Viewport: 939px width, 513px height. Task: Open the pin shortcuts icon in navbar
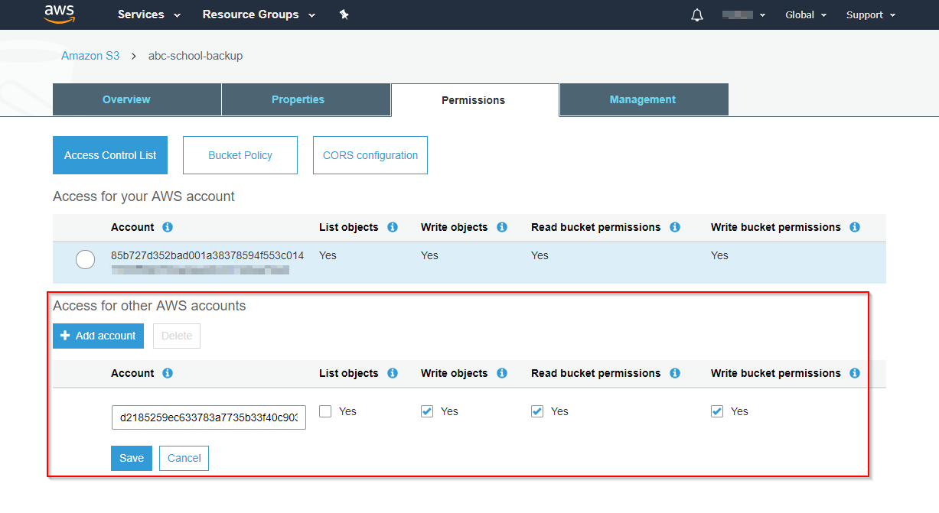[344, 15]
